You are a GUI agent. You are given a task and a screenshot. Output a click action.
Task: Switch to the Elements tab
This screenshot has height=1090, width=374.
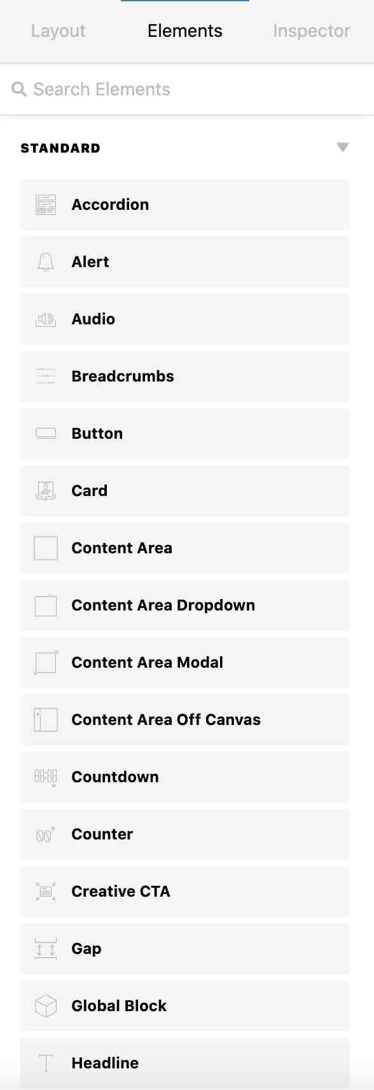click(184, 31)
